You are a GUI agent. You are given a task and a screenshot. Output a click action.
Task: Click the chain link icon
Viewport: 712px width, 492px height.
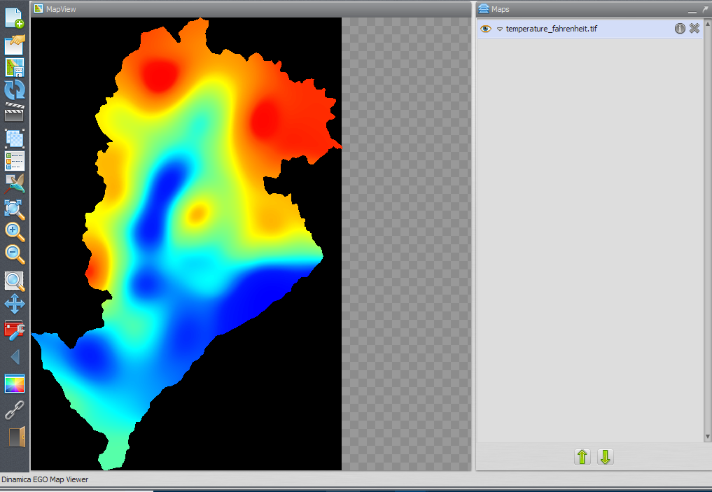pos(15,410)
